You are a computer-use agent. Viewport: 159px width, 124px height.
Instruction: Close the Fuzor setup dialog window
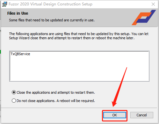pyautogui.click(x=153, y=4)
